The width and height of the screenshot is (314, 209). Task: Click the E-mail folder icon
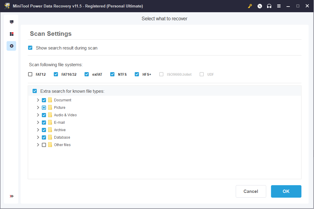click(50, 122)
